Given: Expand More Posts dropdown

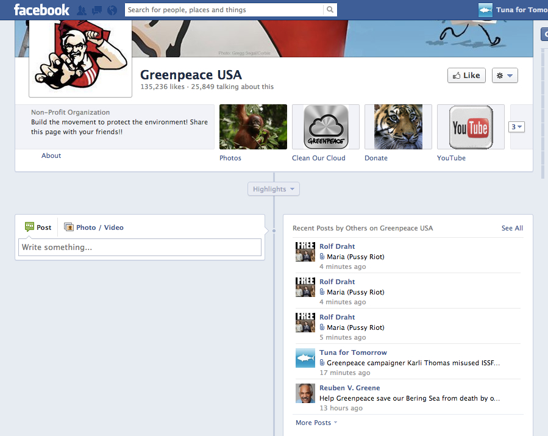Looking at the screenshot, I should (316, 423).
